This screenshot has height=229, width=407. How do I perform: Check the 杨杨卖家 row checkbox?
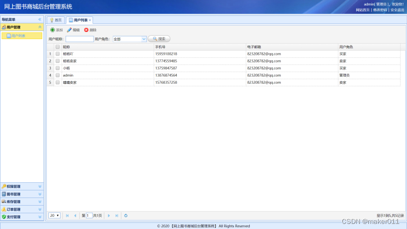[x=57, y=61]
